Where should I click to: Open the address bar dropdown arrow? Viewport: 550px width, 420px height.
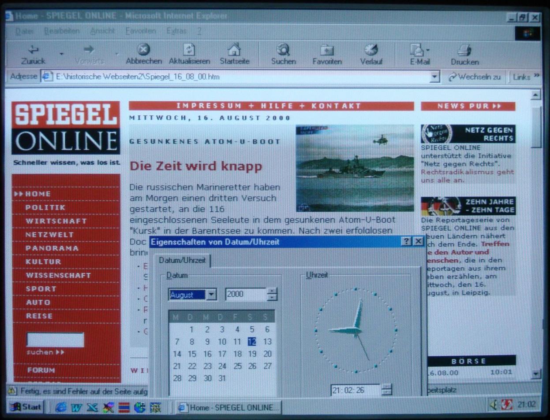coord(434,77)
